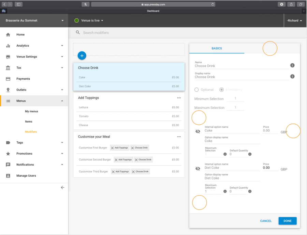This screenshot has width=307, height=235.
Task: Select the Optional radio button
Action: [x=196, y=90]
